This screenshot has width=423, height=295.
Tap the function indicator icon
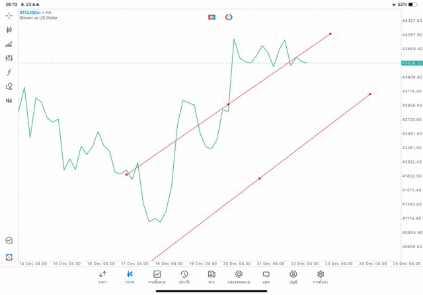point(9,72)
